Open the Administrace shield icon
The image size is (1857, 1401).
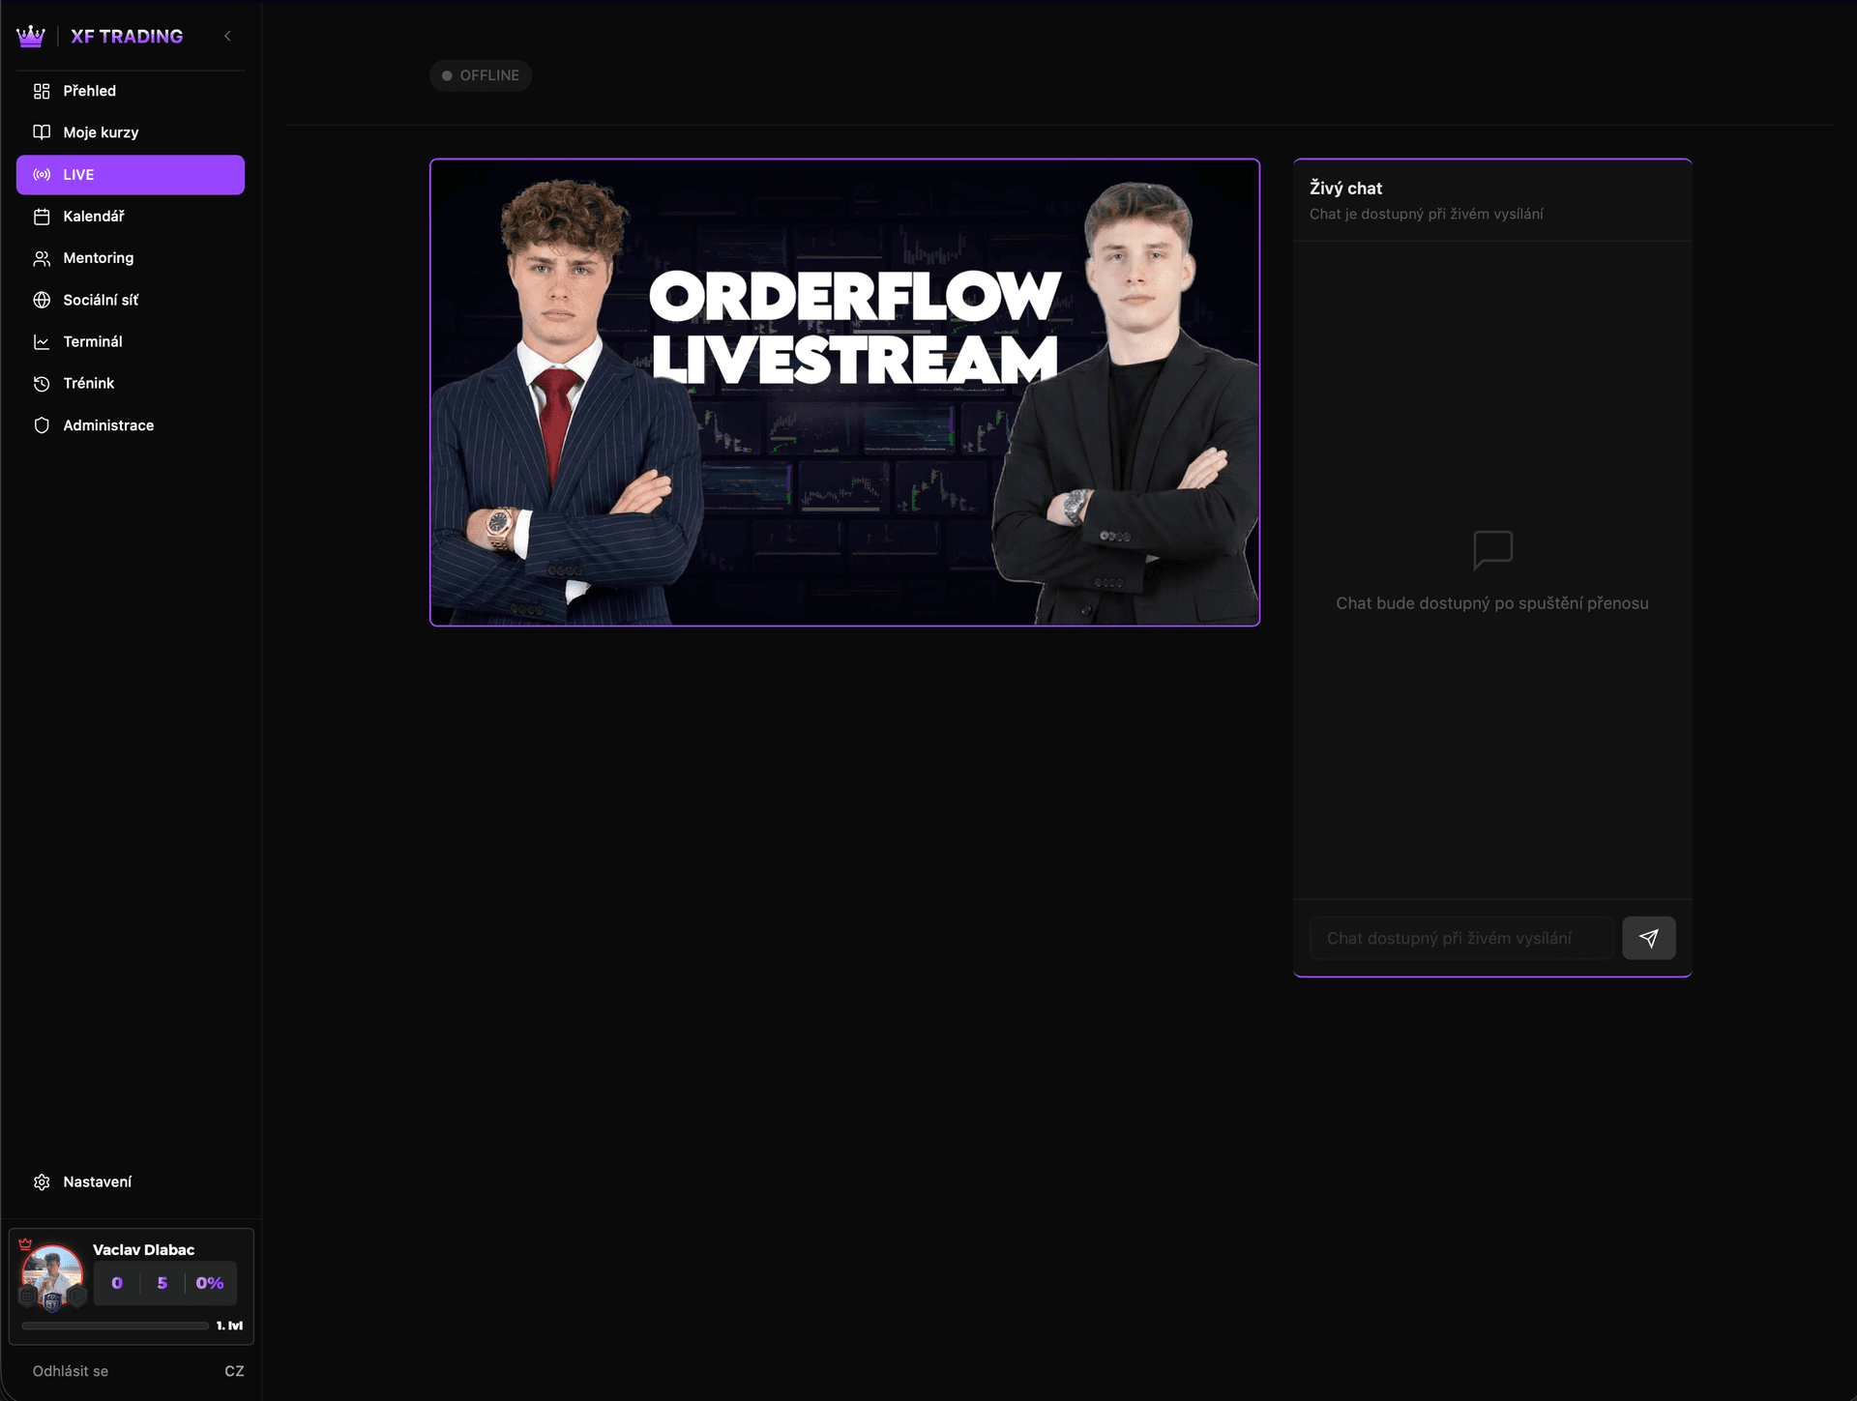(x=42, y=424)
